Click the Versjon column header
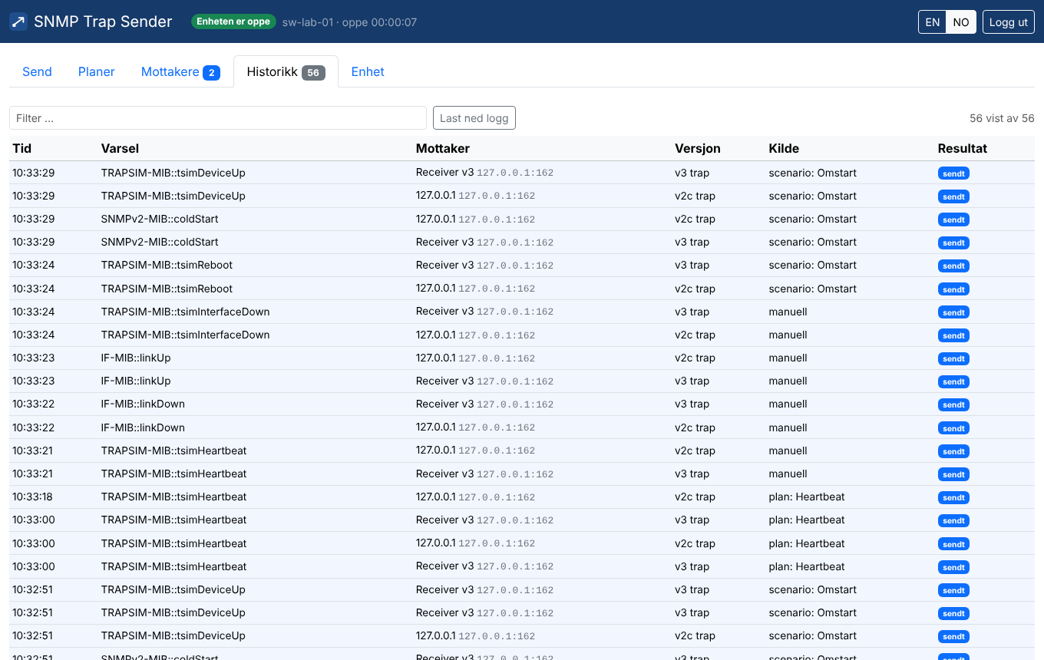Viewport: 1044px width, 660px height. click(x=698, y=148)
